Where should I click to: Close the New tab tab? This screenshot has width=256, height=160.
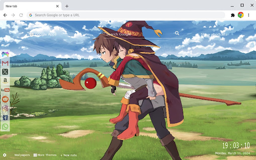click(57, 6)
